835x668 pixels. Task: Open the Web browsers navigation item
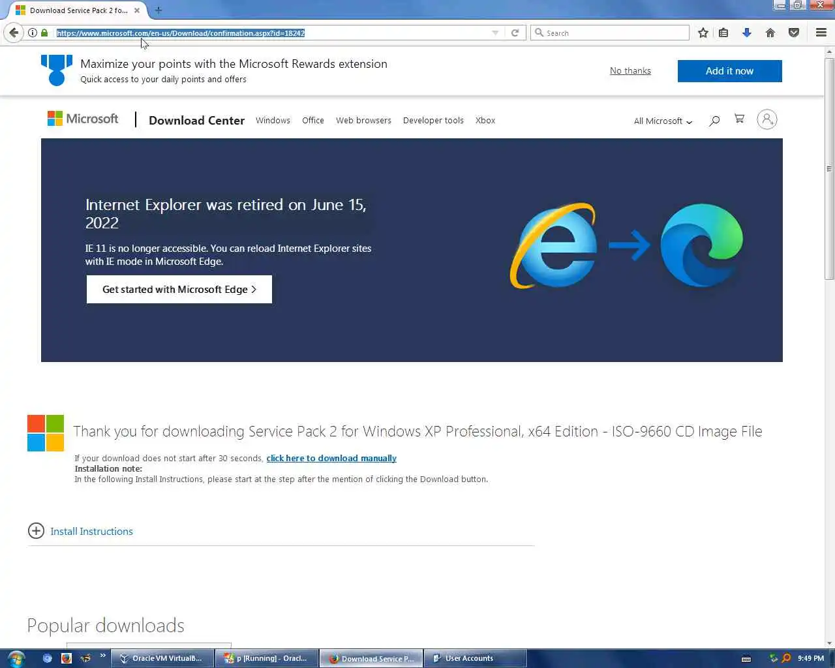(x=363, y=120)
